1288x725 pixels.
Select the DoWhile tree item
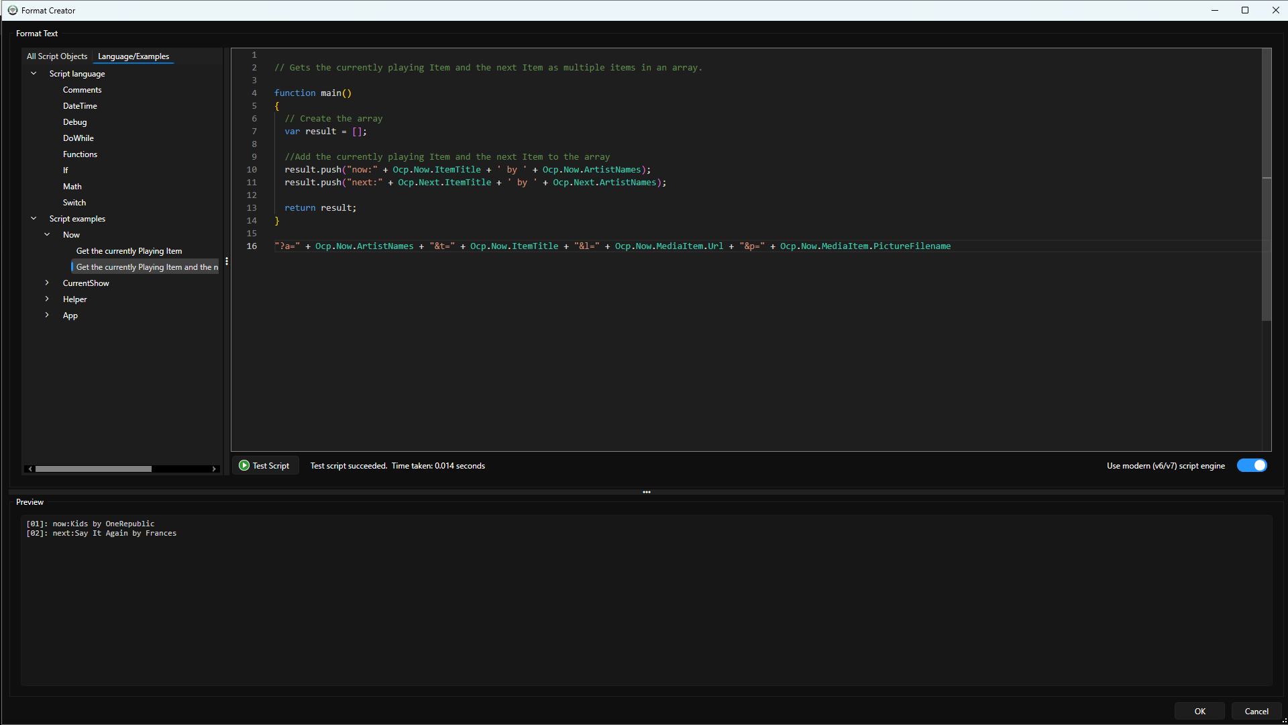(x=78, y=138)
